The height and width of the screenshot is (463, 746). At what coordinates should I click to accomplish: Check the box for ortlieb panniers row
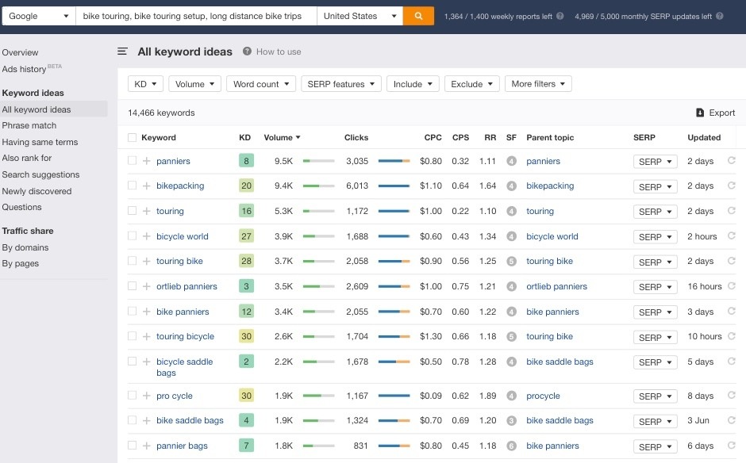click(132, 286)
